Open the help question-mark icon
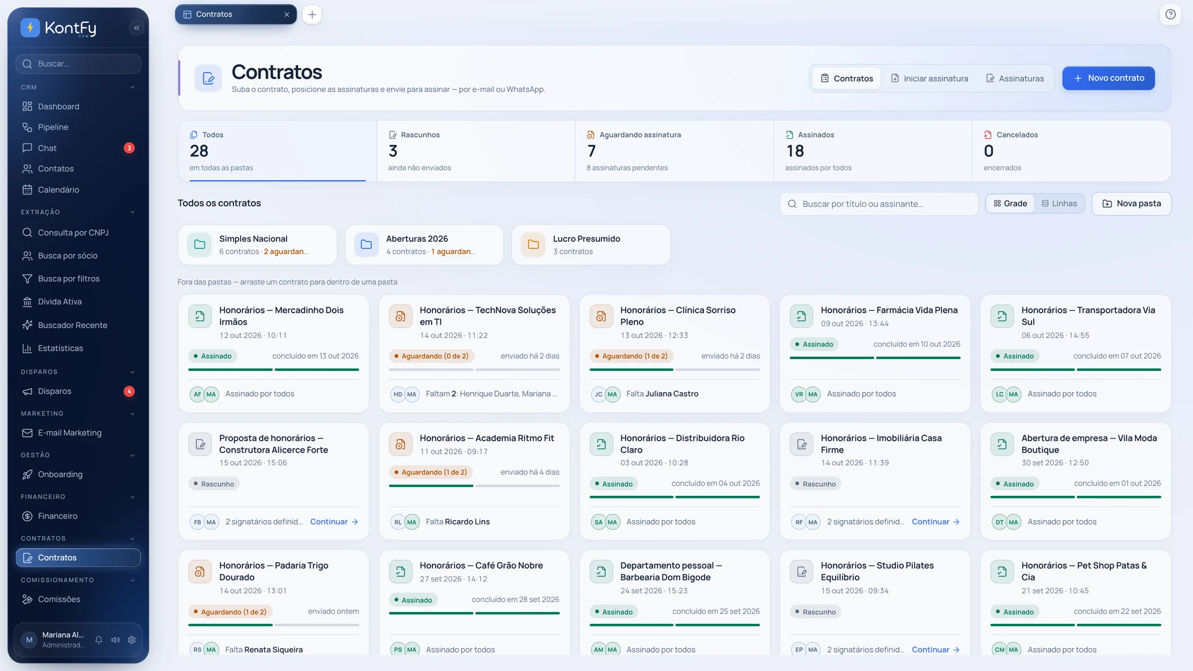Image resolution: width=1193 pixels, height=671 pixels. [1170, 14]
